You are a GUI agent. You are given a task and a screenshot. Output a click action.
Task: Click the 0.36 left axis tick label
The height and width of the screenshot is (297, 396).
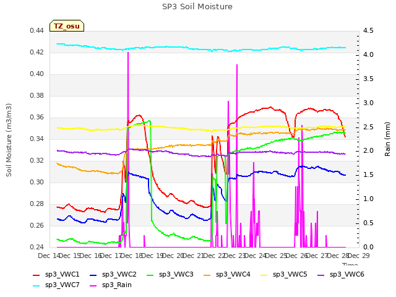point(37,118)
